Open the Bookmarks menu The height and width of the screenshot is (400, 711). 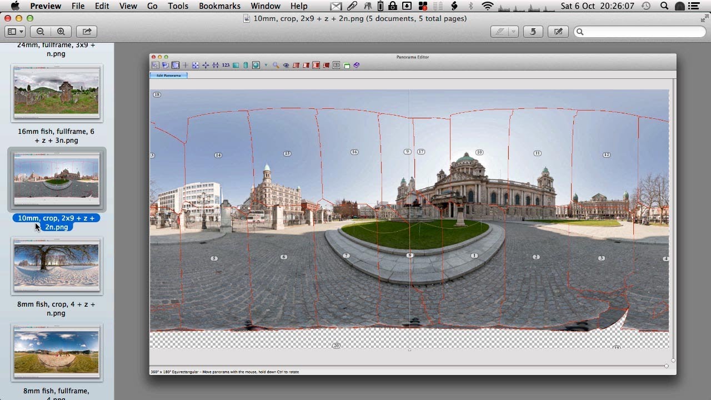(219, 6)
